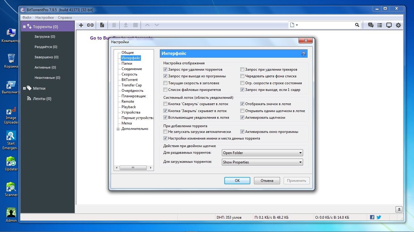Select the Admin desktop icon
Viewport: 414px width, 232px height.
tap(11, 215)
